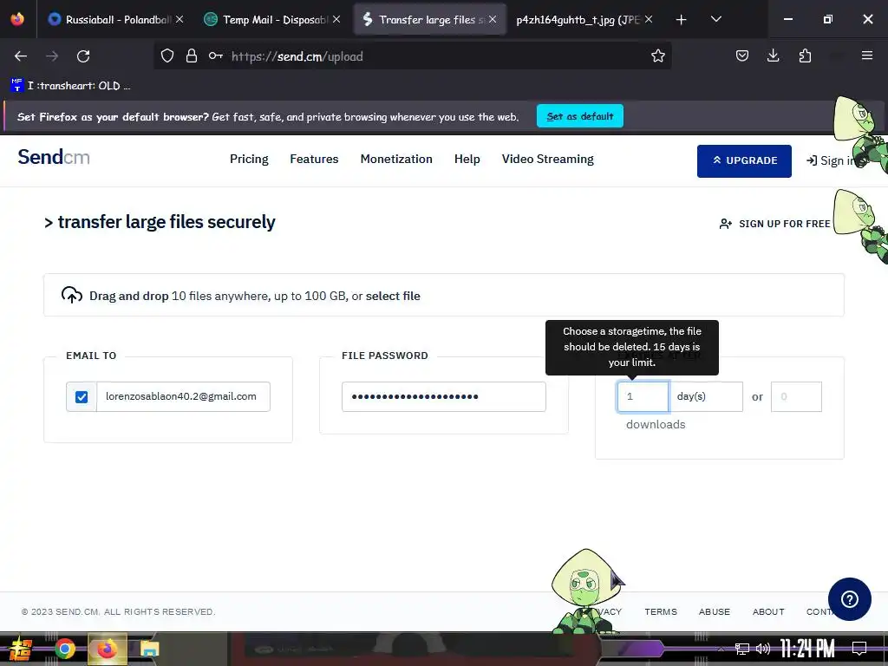Reload the page with the refresh icon
The height and width of the screenshot is (666, 888).
83,56
